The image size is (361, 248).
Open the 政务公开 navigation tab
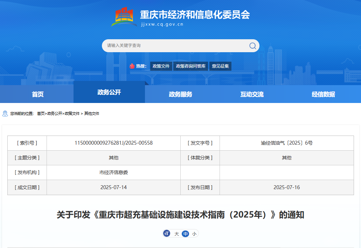(x=109, y=92)
